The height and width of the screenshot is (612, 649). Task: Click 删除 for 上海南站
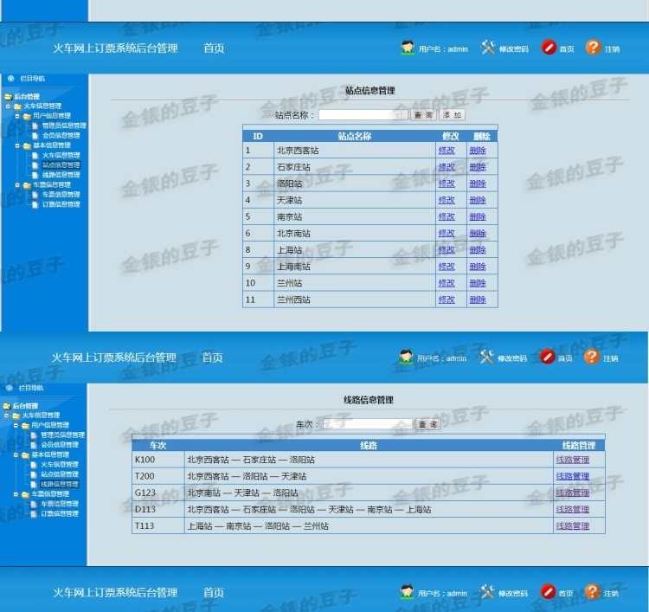pyautogui.click(x=477, y=267)
